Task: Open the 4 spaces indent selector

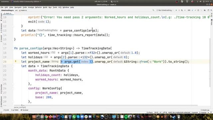Action: click(x=195, y=112)
